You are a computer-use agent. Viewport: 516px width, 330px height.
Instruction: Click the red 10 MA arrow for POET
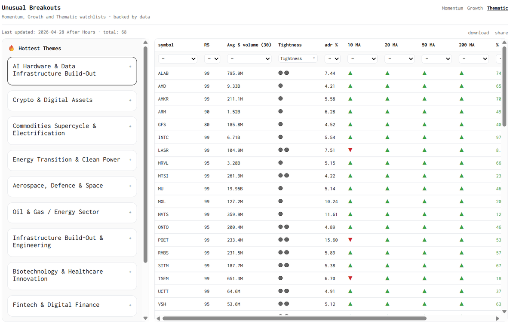coord(350,240)
